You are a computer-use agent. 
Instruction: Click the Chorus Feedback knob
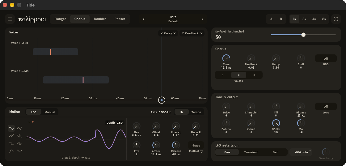251,58
